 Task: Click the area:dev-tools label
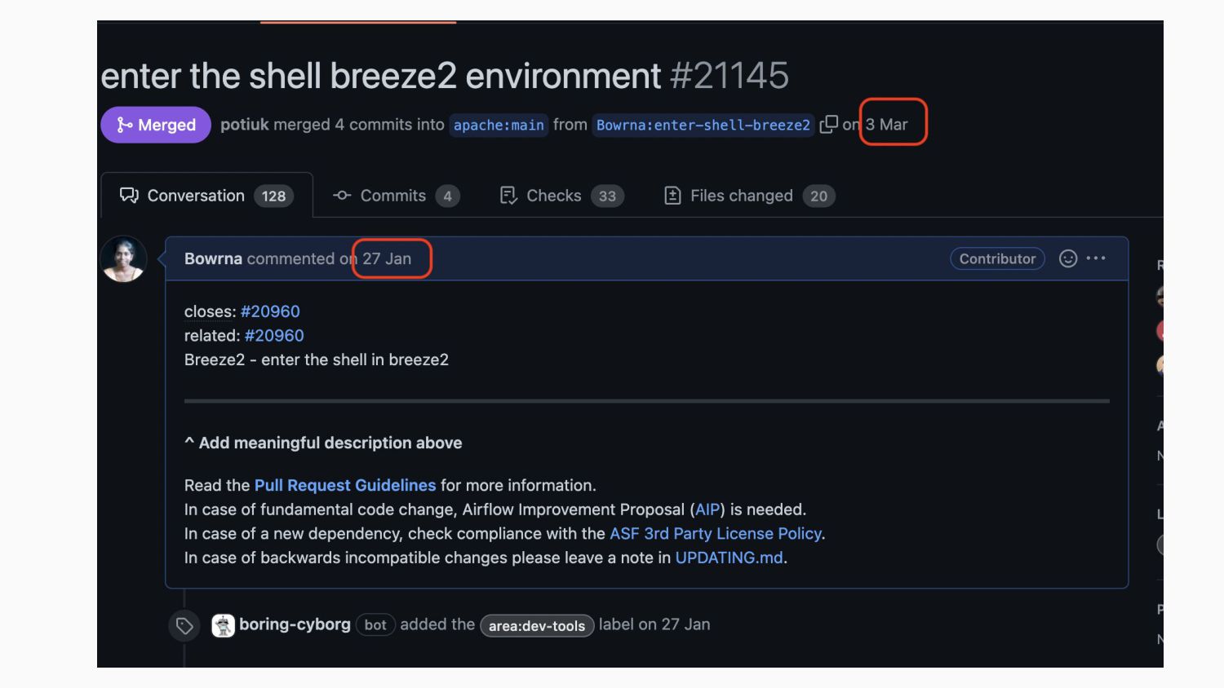coord(536,626)
